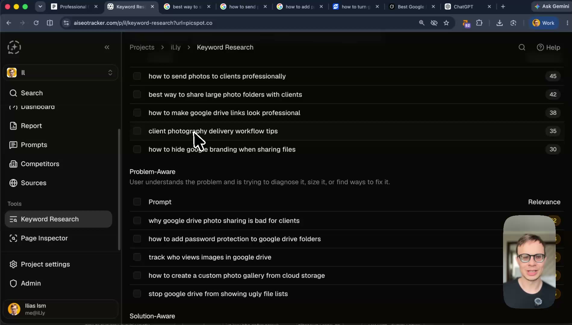Open browser Downloads

[499, 23]
